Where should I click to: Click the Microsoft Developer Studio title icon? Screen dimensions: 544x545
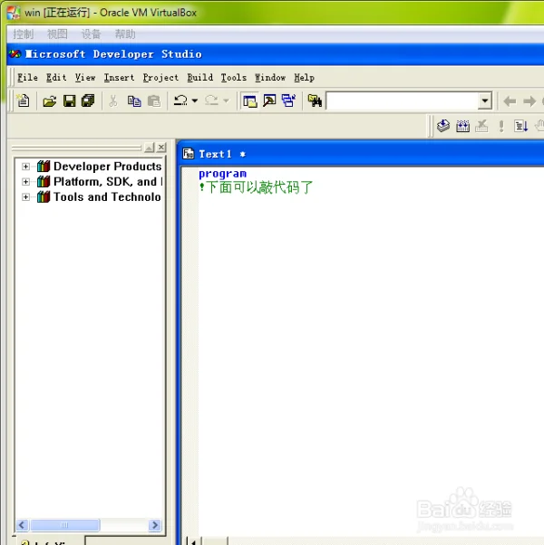click(x=15, y=54)
